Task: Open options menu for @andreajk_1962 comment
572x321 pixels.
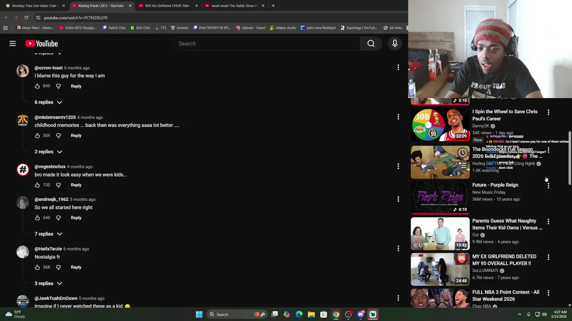Action: pyautogui.click(x=398, y=199)
